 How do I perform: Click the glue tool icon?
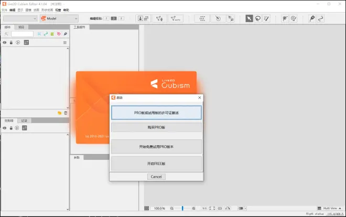click(285, 18)
